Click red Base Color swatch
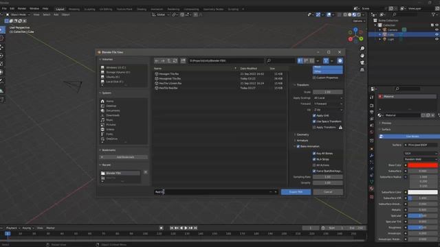Image resolution: width=440 pixels, height=247 pixels. 423,165
